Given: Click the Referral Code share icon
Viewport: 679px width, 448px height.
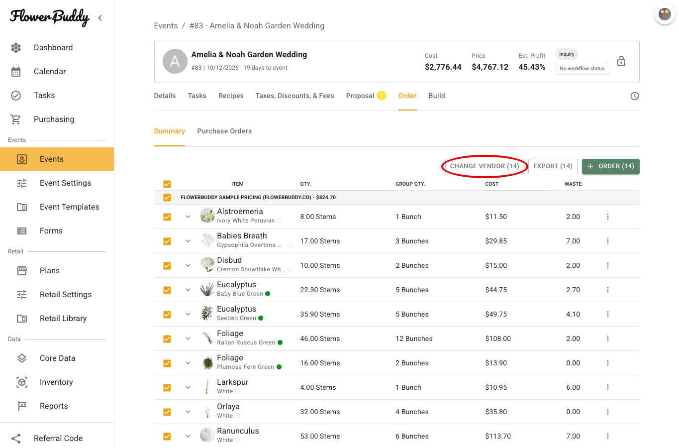Looking at the screenshot, I should 16,439.
